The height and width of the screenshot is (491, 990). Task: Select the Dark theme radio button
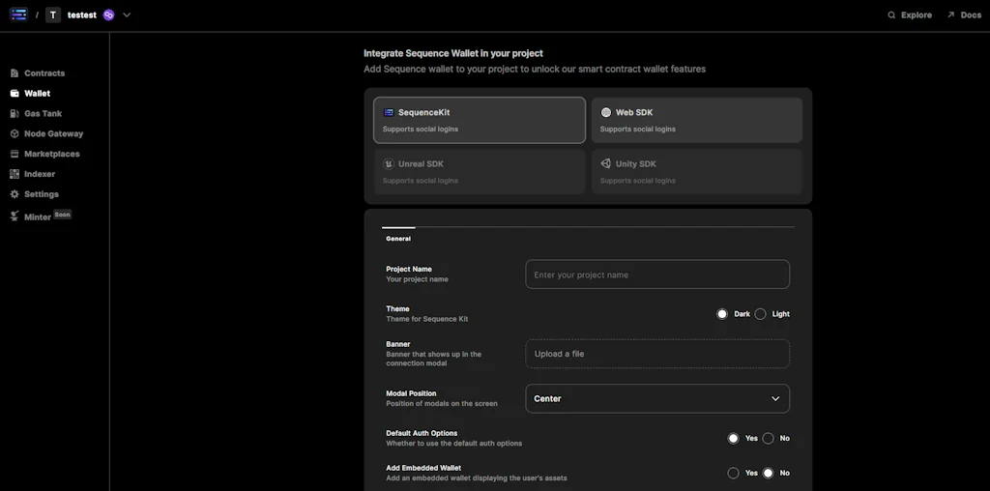click(x=722, y=314)
